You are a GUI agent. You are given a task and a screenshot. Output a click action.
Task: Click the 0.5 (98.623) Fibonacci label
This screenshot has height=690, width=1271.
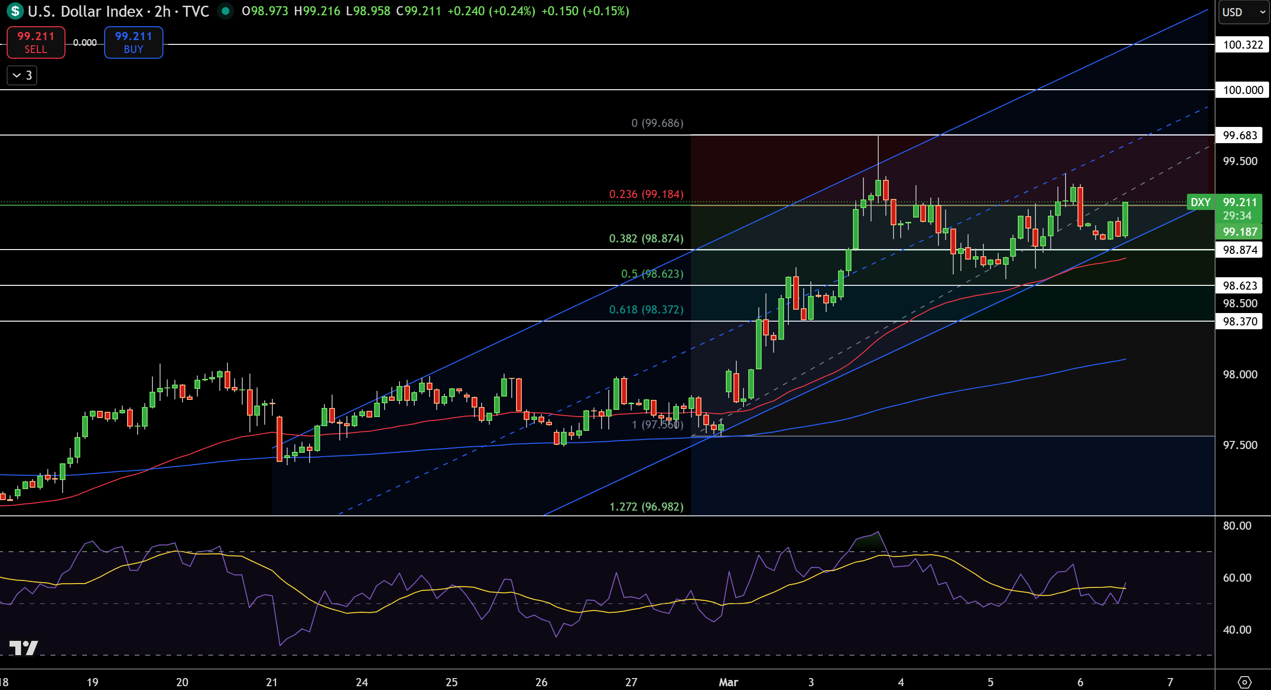click(x=652, y=274)
